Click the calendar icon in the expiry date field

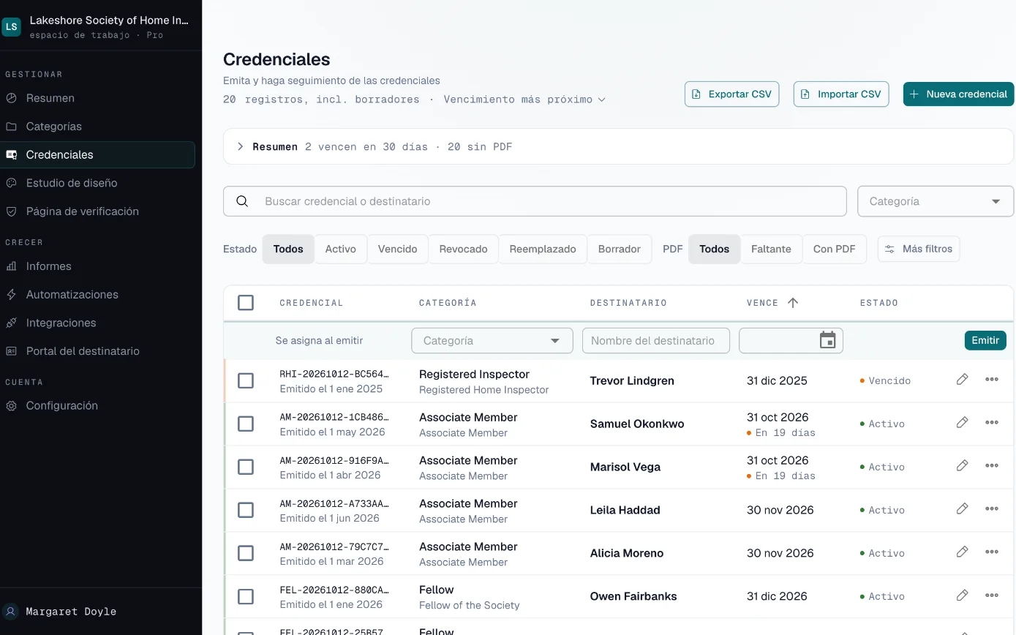[x=827, y=340]
